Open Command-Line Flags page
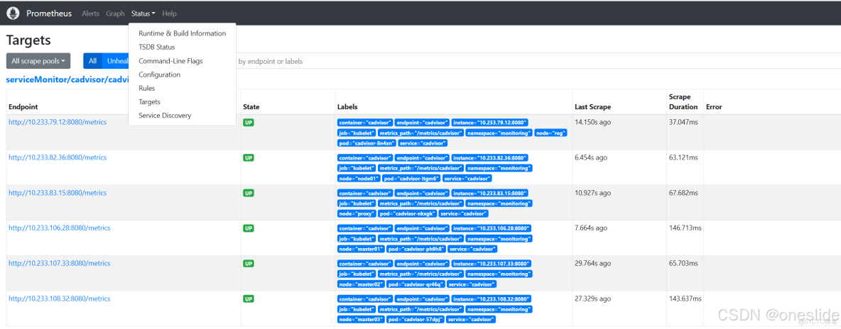This screenshot has height=329, width=841. pos(183,61)
